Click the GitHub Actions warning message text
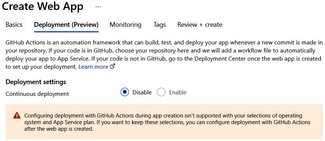Screen dimensions: 325x141 tap(167, 122)
